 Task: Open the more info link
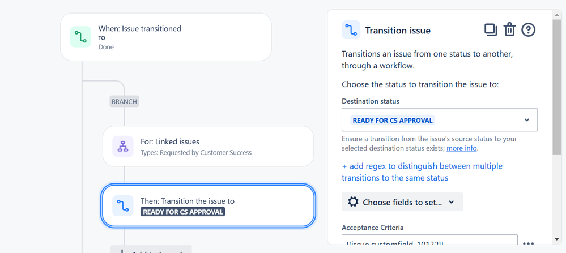pyautogui.click(x=462, y=148)
